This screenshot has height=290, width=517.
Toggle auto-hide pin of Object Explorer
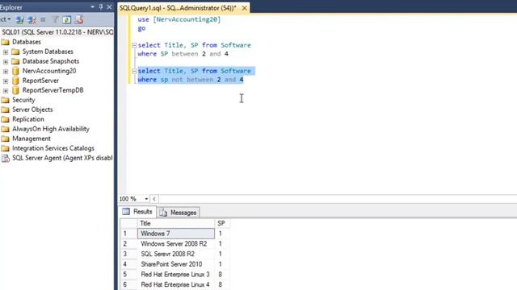(101, 7)
